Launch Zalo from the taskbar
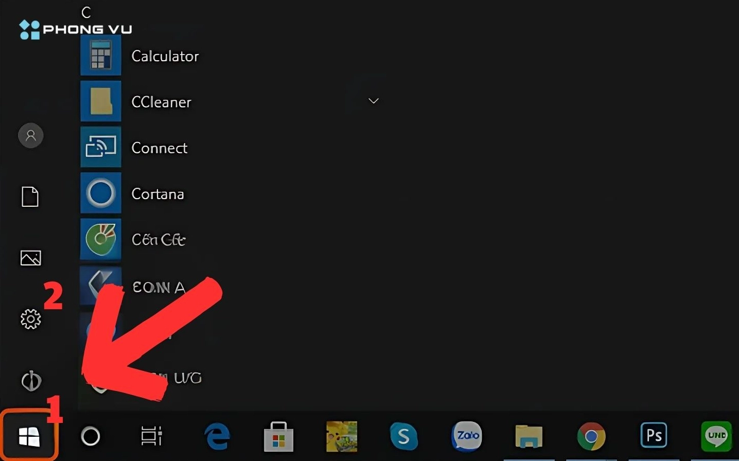 (467, 436)
